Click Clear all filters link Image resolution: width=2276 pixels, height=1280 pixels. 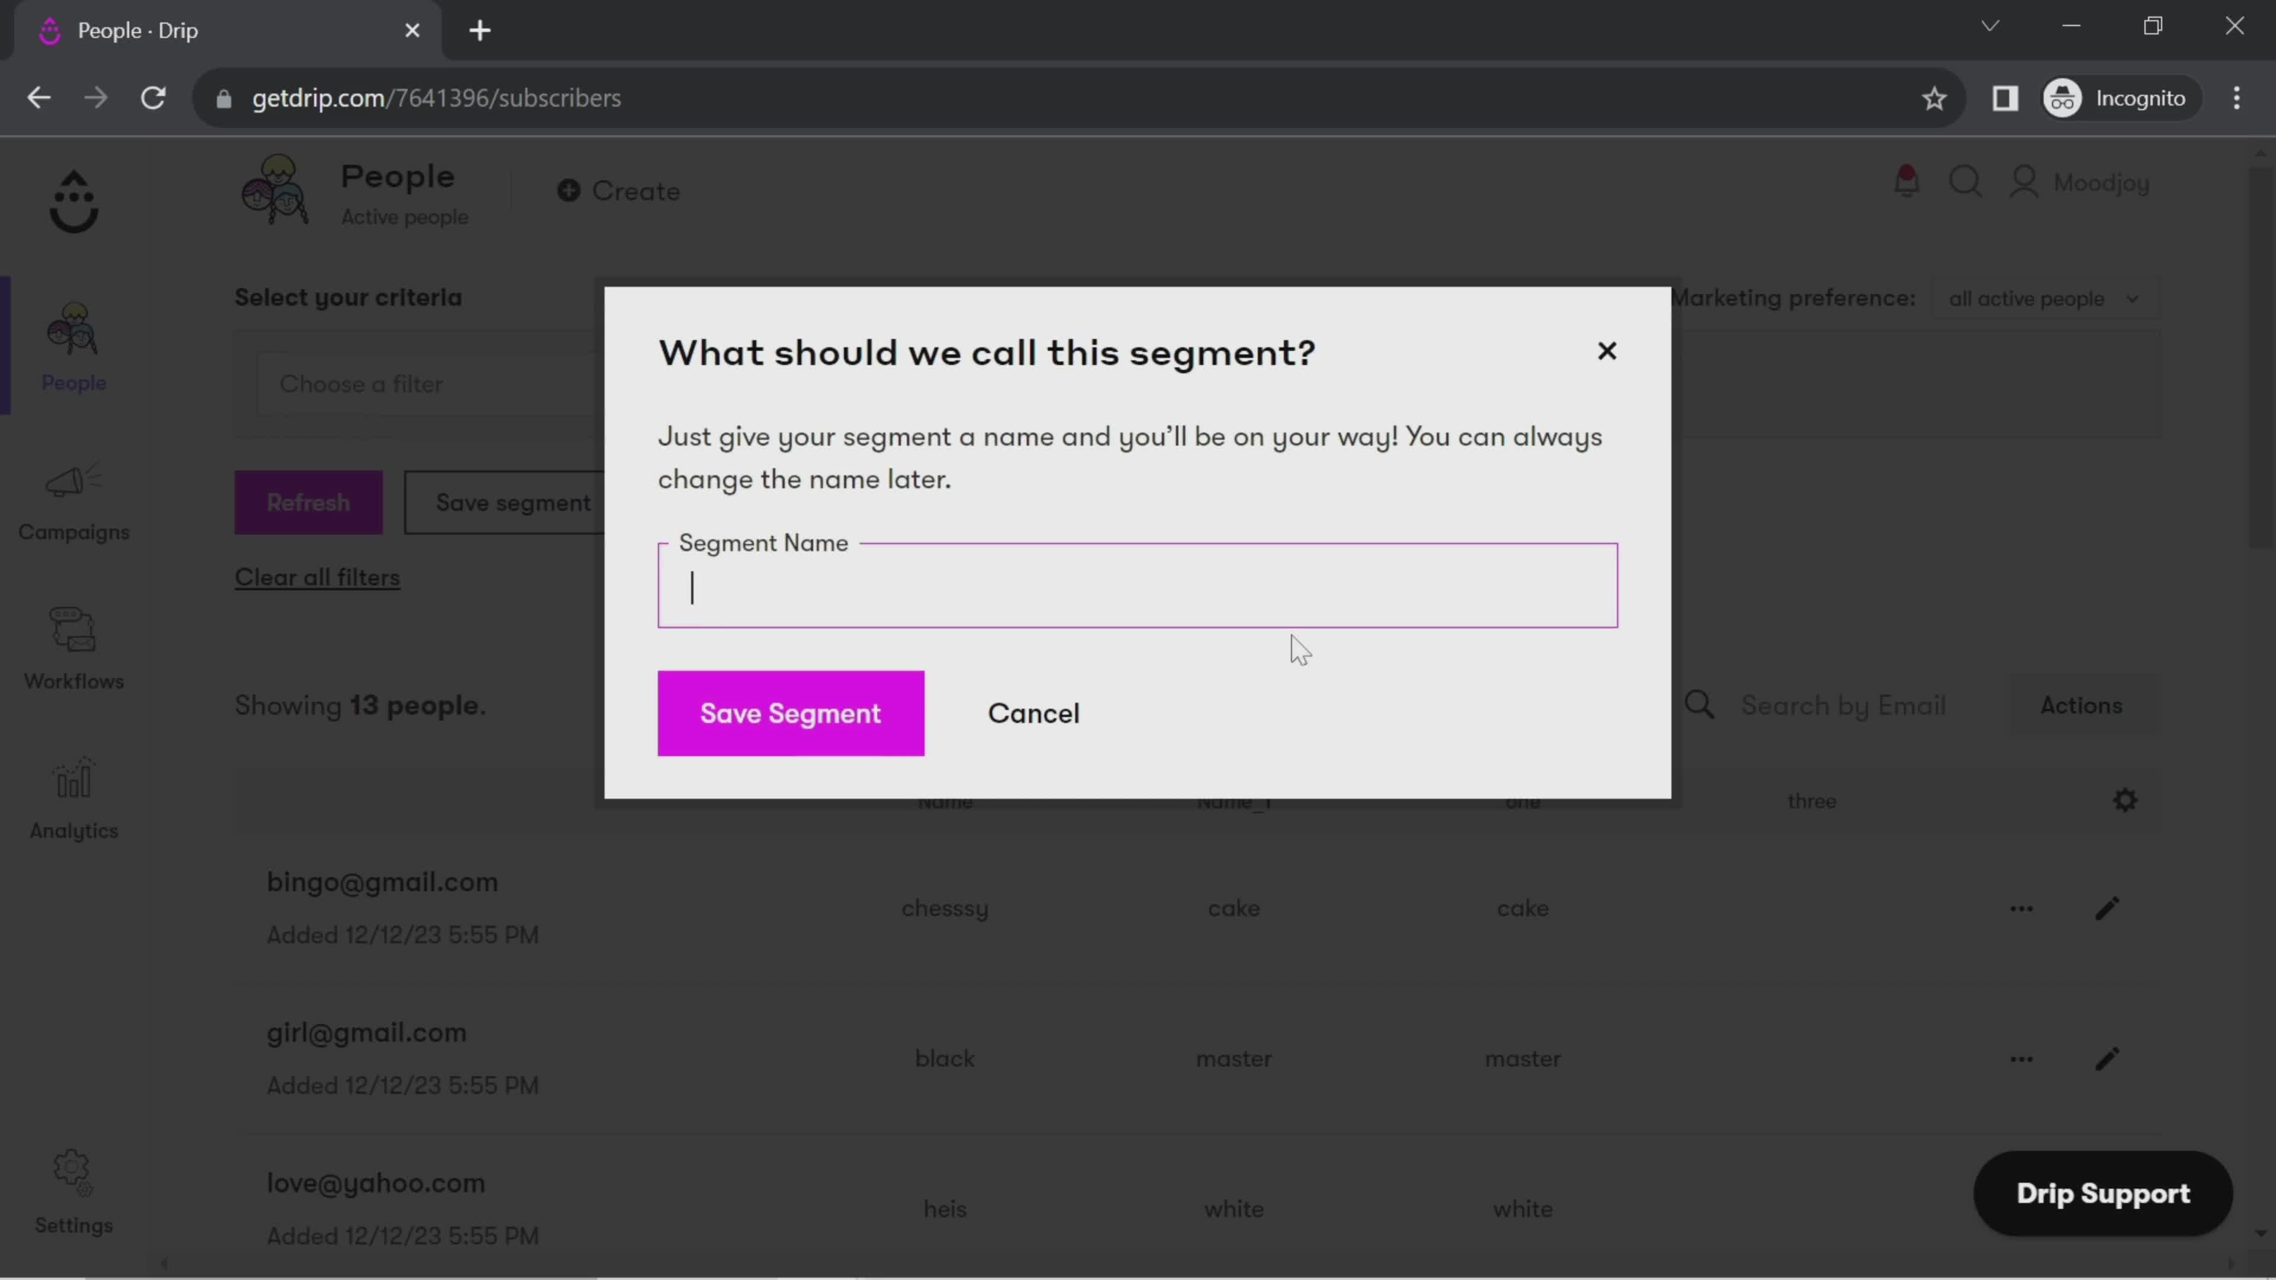coord(317,577)
